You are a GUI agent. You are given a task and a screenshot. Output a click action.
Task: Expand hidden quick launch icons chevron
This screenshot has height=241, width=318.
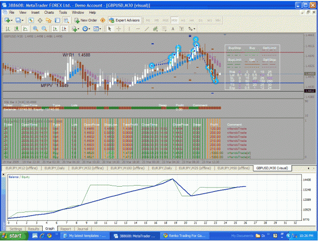pyautogui.click(x=56, y=234)
